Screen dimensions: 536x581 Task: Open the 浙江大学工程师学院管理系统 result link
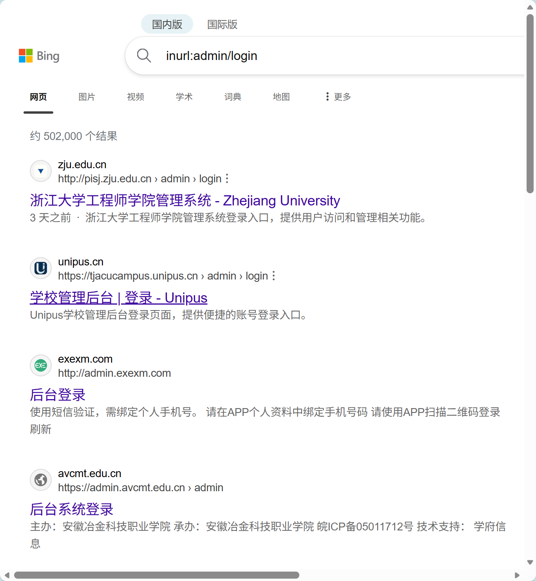[185, 200]
